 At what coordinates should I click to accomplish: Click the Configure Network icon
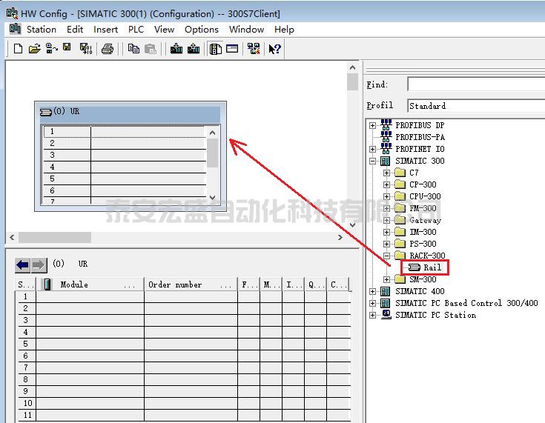254,49
